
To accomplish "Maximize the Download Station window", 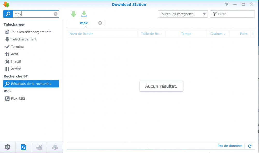I will (243, 4).
